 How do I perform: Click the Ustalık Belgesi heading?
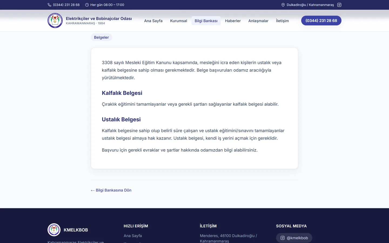121,119
